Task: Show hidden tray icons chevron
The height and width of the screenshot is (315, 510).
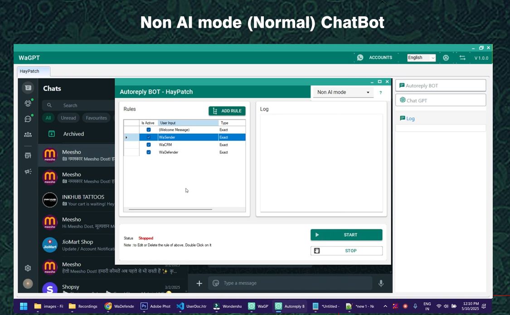Action: [385, 306]
